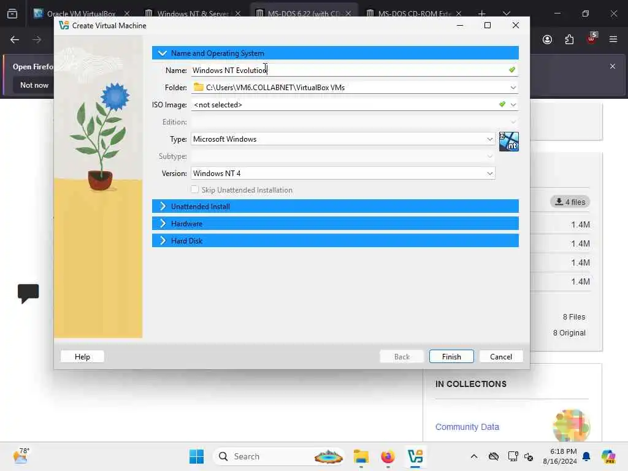Open Firefox account profile icon
Image resolution: width=628 pixels, height=471 pixels.
click(547, 39)
